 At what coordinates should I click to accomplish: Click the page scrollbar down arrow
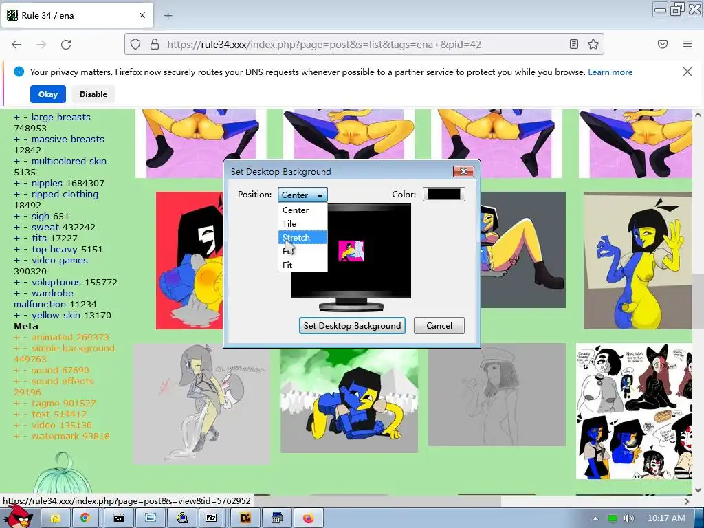coord(698,490)
